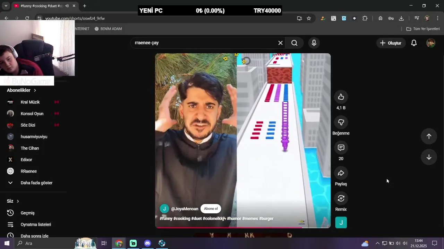The image size is (444, 249).
Task: Expand the Siz section chevron
Action: click(x=18, y=201)
